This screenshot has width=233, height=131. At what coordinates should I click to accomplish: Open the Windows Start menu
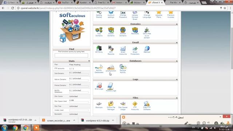[4, 128]
